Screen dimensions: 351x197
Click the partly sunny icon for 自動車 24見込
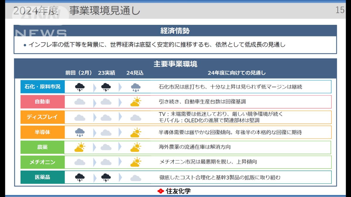(x=136, y=102)
